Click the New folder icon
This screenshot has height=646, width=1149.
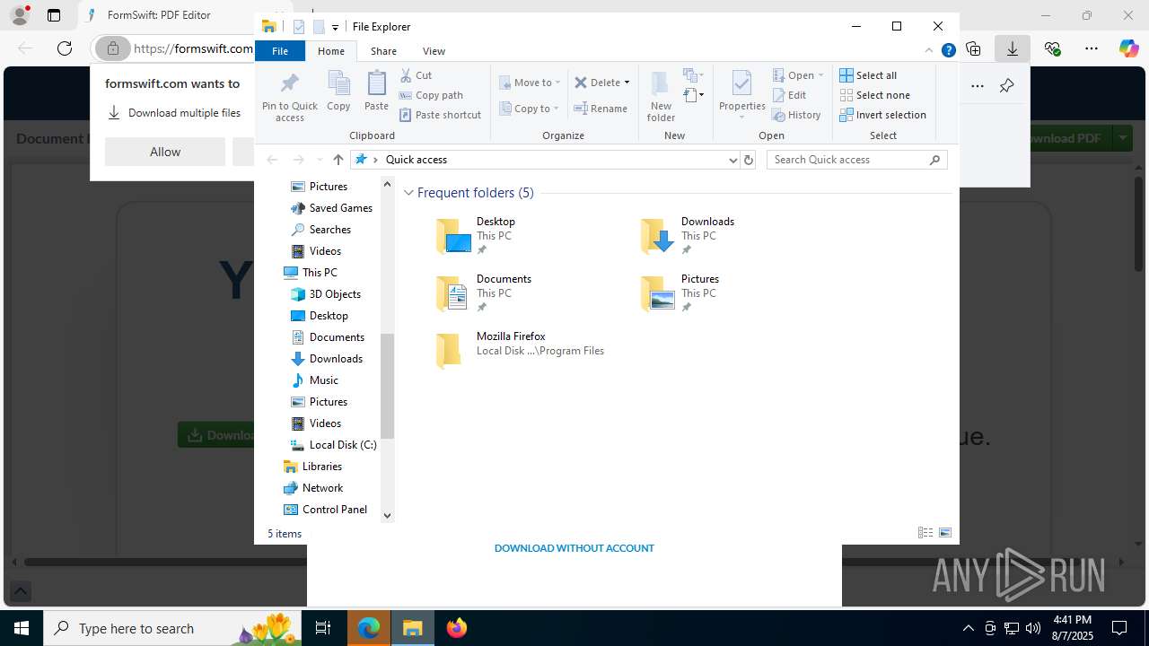coord(661,96)
